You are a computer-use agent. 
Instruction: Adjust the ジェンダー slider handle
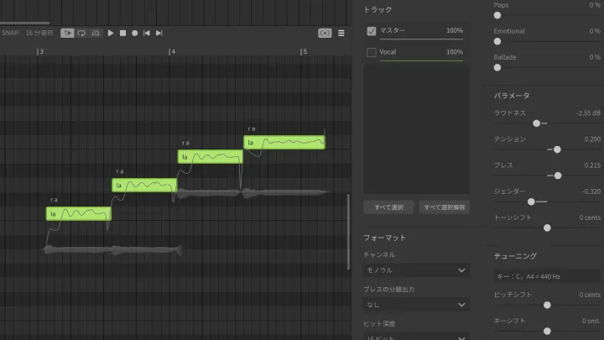(x=531, y=201)
